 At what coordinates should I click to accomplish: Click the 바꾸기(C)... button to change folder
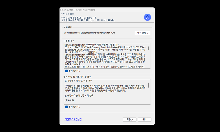click(x=142, y=33)
